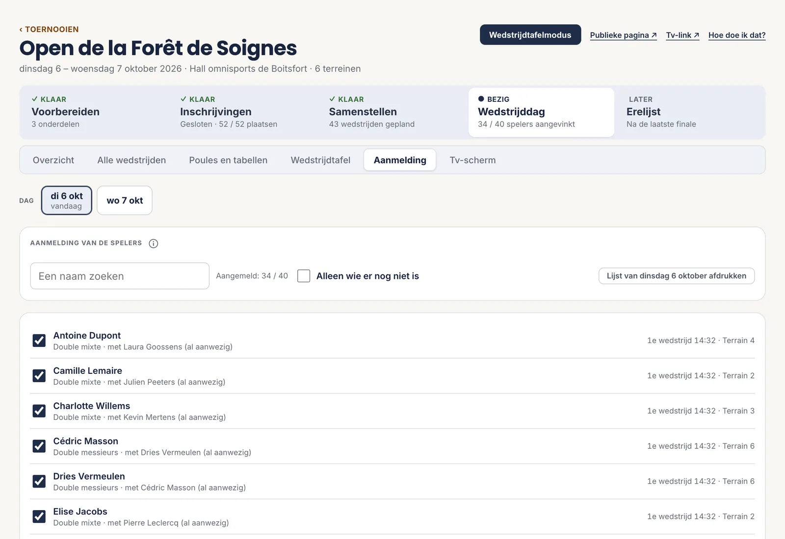Click the info icon beside Aanmelding van de spelers
Screen dimensions: 785x539
point(154,244)
